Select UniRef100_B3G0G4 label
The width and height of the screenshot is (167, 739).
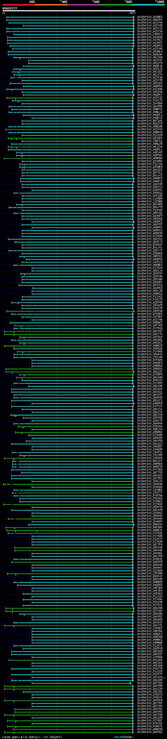click(150, 427)
